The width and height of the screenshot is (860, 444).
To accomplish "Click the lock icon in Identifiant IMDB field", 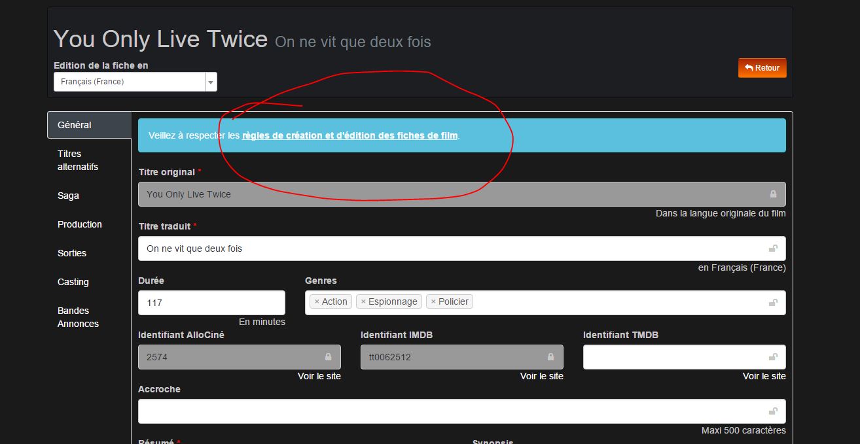I will 550,357.
